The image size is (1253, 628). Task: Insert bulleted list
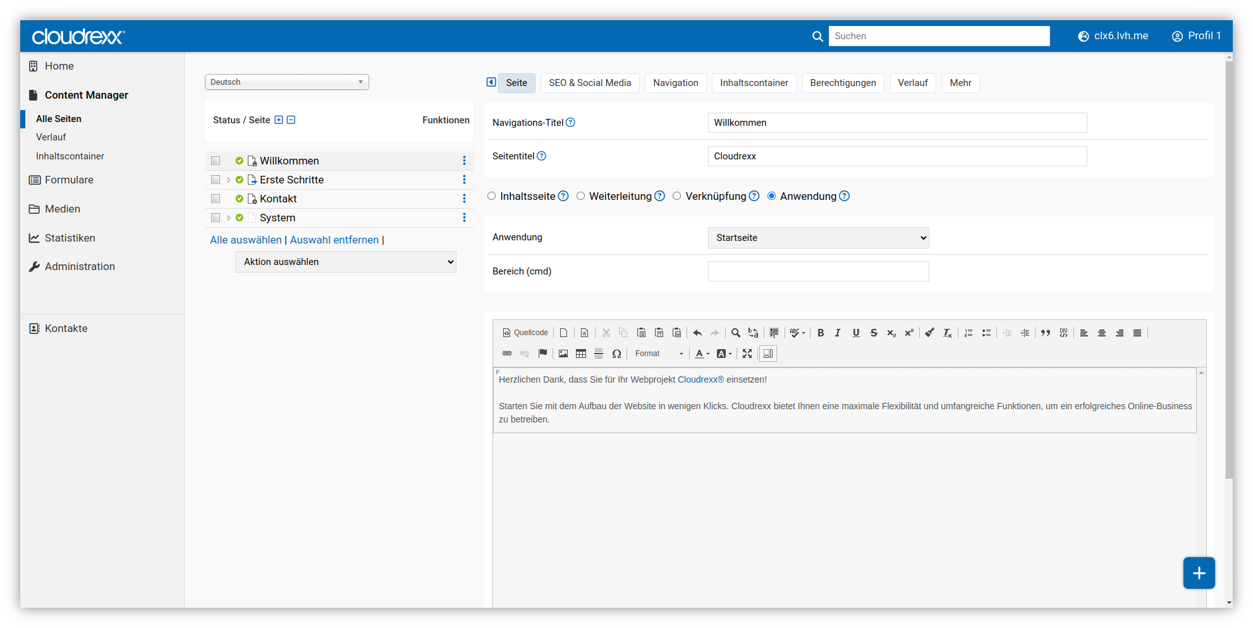click(986, 333)
